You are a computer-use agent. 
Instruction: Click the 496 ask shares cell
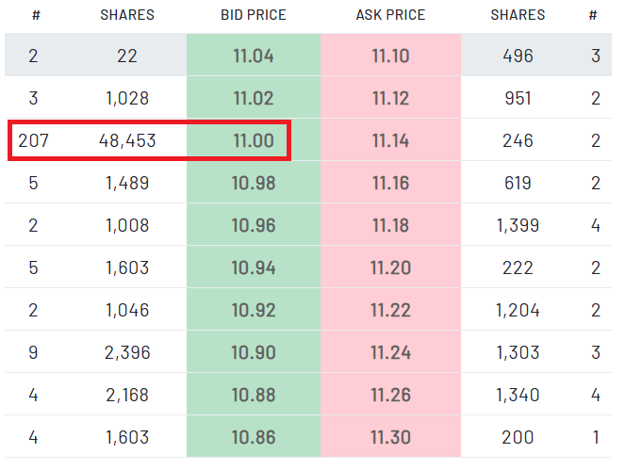coord(518,56)
